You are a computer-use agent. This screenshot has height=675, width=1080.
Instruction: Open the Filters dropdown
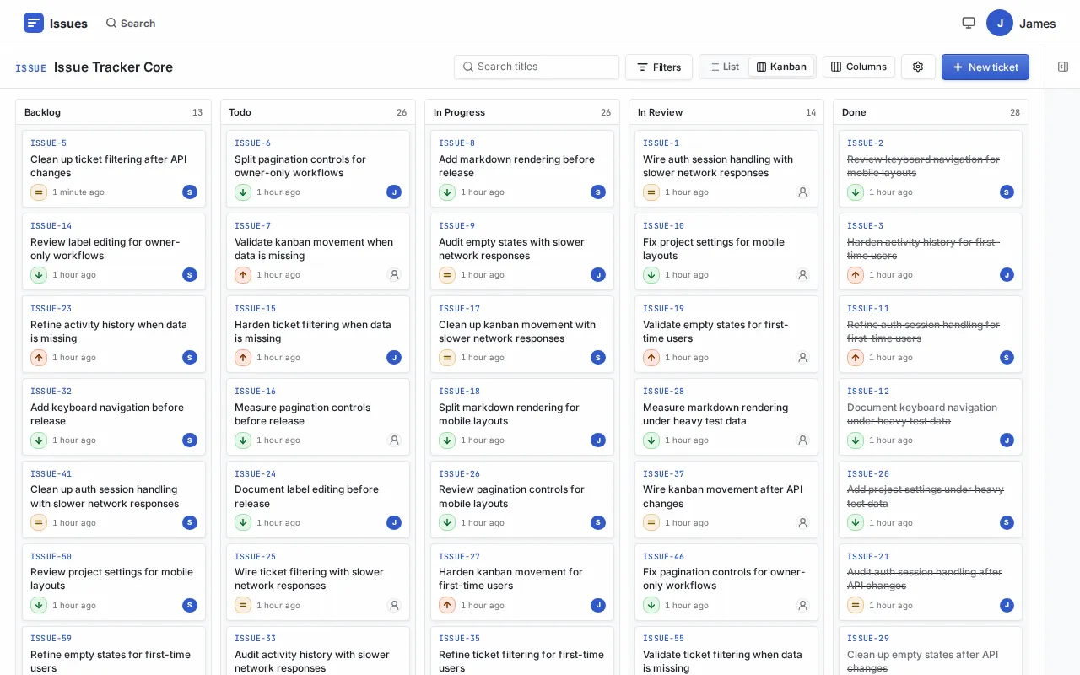pyautogui.click(x=659, y=67)
